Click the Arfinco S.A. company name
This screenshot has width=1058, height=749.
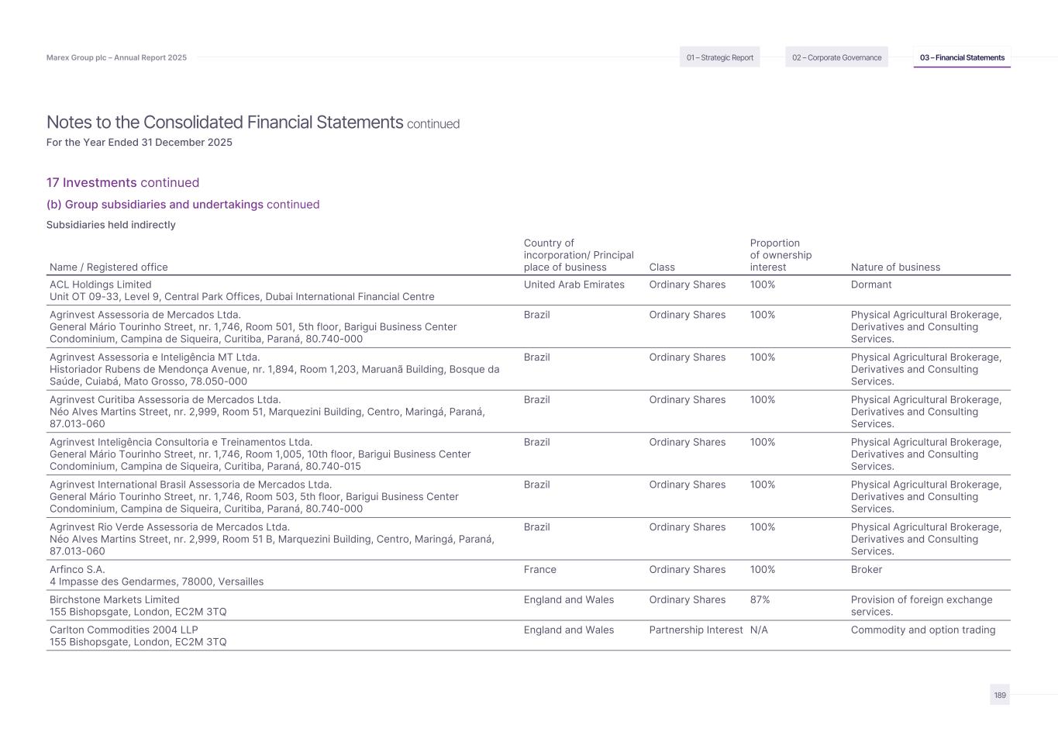click(x=78, y=570)
